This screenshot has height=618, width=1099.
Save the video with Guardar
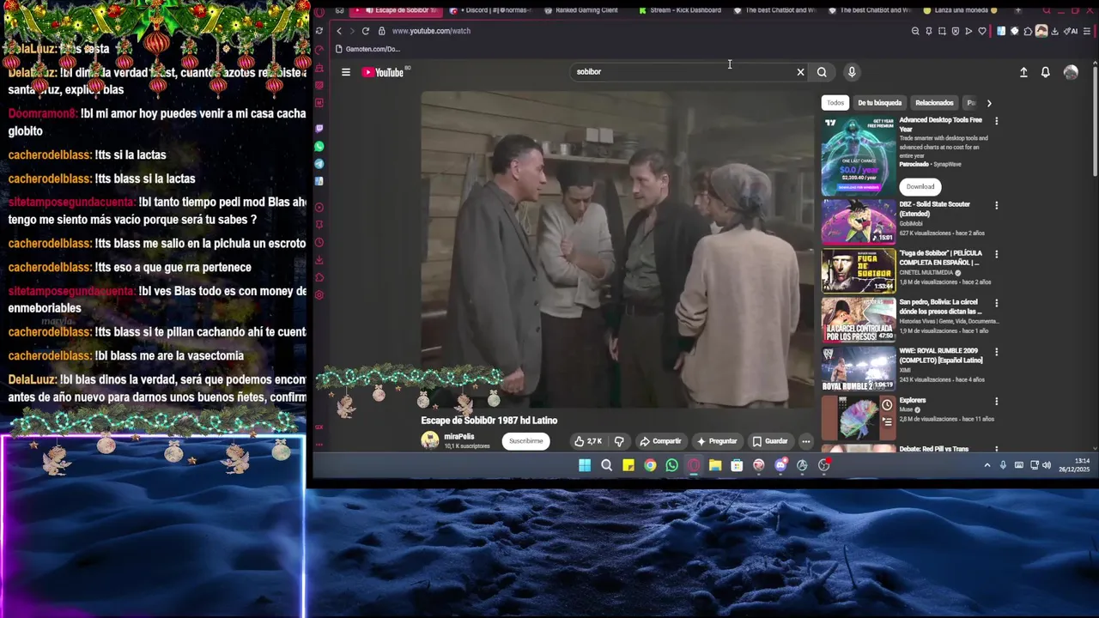click(770, 441)
